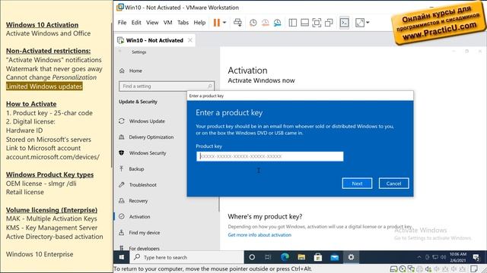Open Troubleshoot settings
The width and height of the screenshot is (487, 273).
point(143,185)
